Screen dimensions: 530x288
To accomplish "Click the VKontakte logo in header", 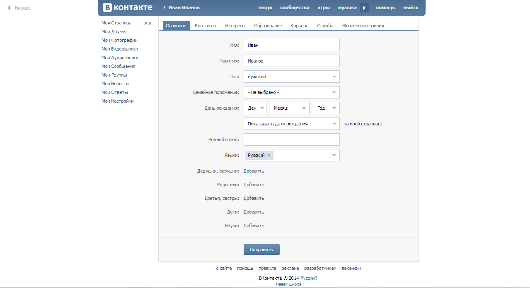I will pyautogui.click(x=128, y=7).
